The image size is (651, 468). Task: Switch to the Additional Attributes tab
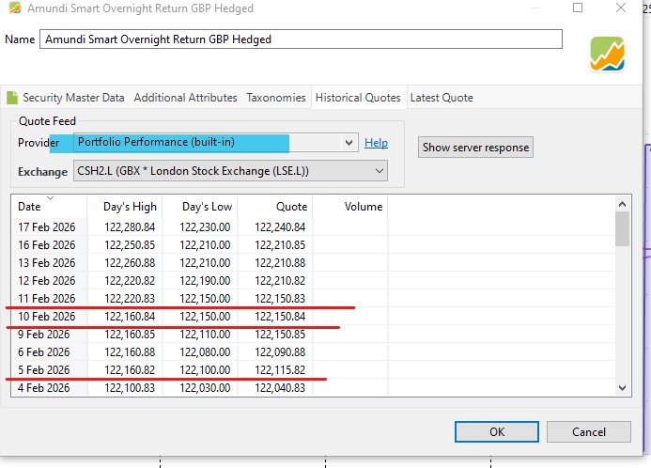(185, 98)
